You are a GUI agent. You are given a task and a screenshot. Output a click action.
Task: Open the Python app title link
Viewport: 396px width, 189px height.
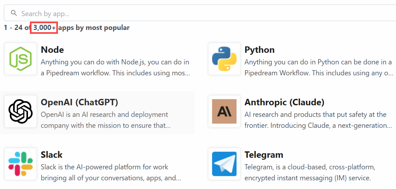pyautogui.click(x=260, y=50)
